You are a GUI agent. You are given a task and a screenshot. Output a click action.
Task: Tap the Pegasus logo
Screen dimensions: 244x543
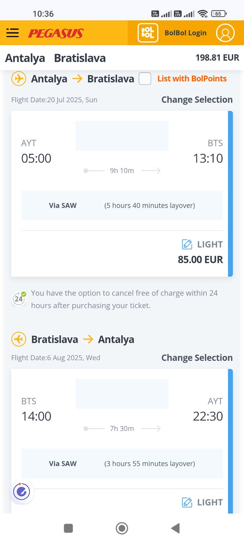tap(56, 33)
